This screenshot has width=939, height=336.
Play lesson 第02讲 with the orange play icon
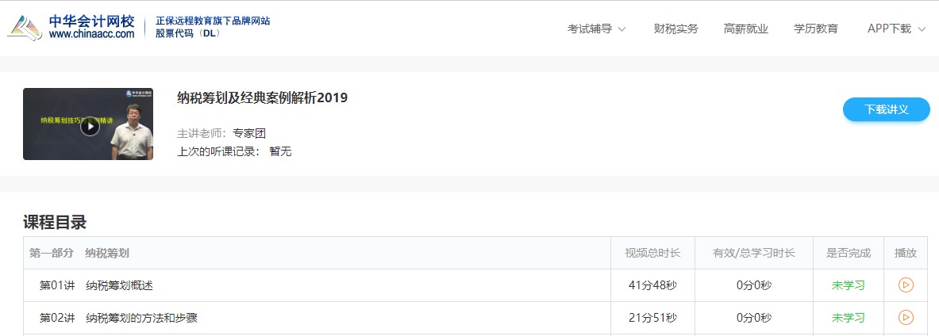coord(906,318)
